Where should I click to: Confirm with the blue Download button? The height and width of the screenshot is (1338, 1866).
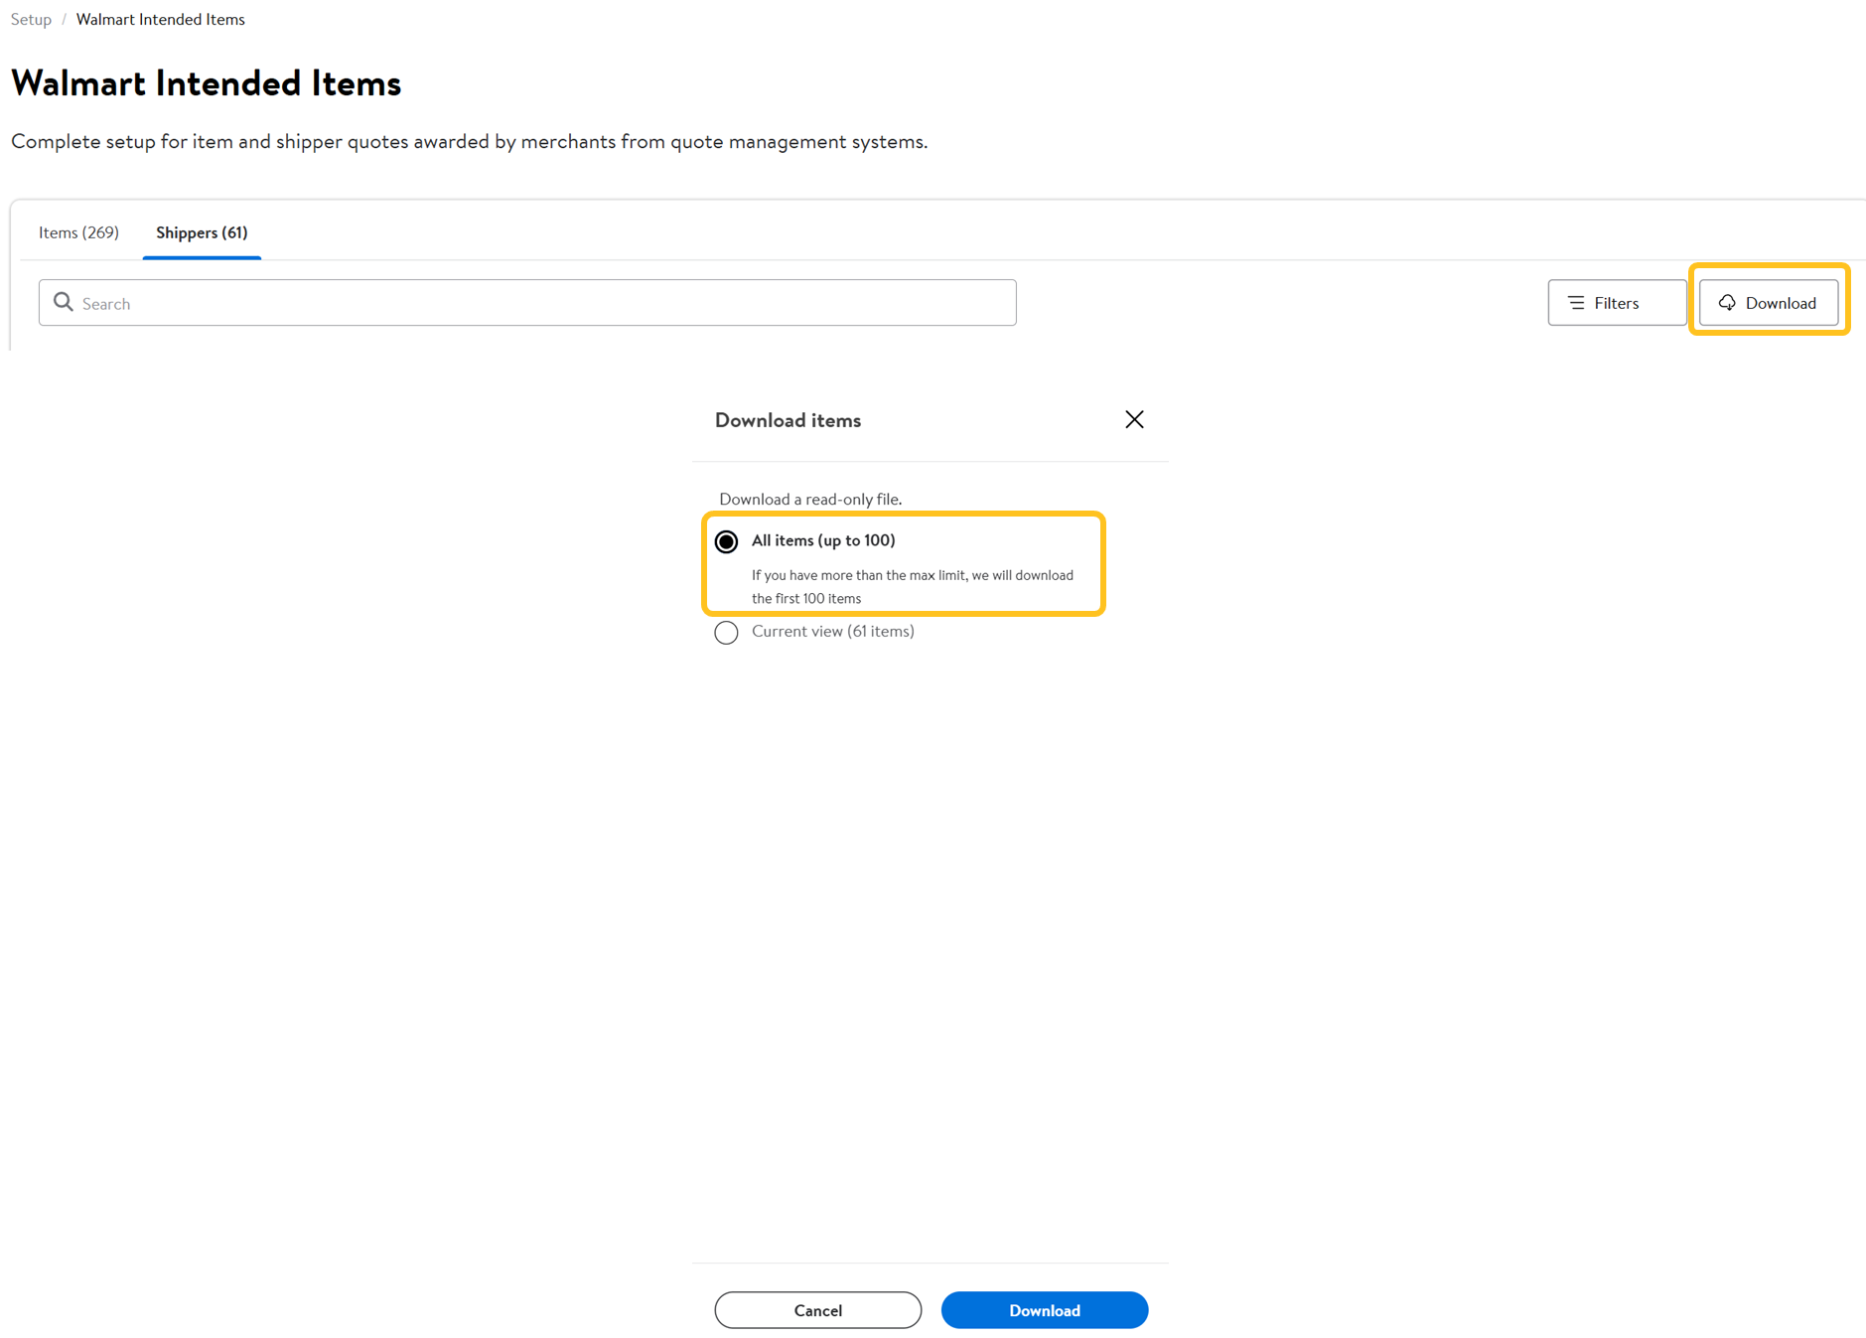[x=1044, y=1310]
